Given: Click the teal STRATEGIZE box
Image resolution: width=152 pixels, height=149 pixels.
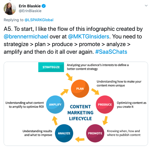Looking at the screenshot, I should (51, 67).
